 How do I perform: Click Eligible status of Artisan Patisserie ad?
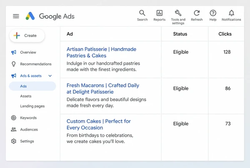(181, 52)
